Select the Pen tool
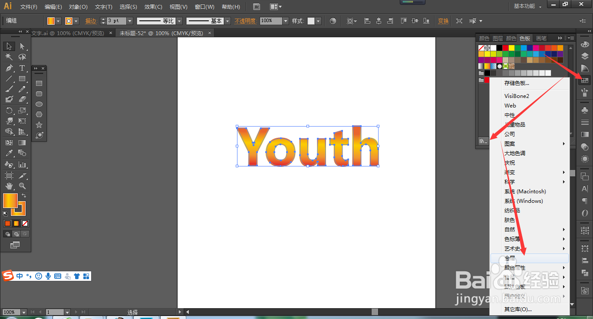The height and width of the screenshot is (319, 593). [x=9, y=68]
